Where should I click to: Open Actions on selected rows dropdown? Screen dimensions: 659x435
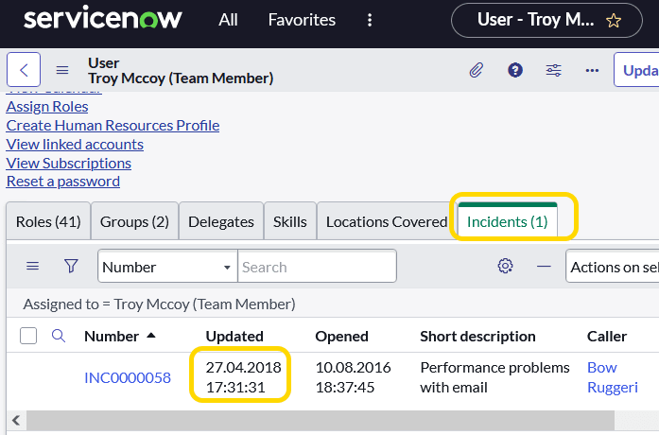point(613,267)
